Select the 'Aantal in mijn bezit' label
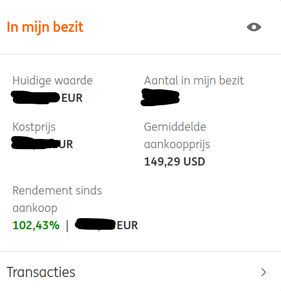 194,81
